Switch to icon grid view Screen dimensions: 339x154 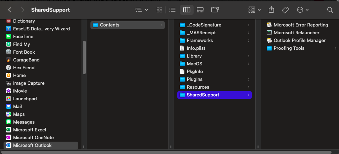(159, 10)
